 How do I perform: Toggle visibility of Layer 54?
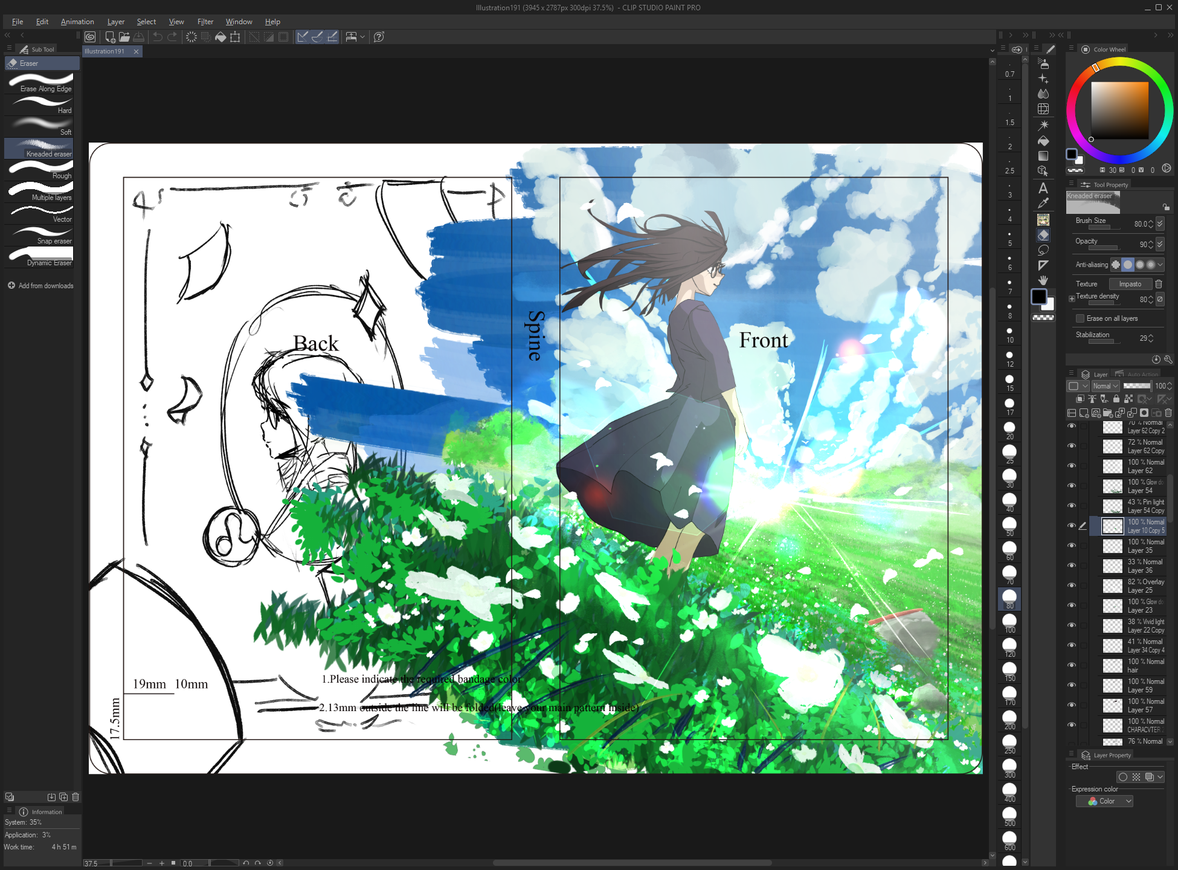(x=1072, y=486)
